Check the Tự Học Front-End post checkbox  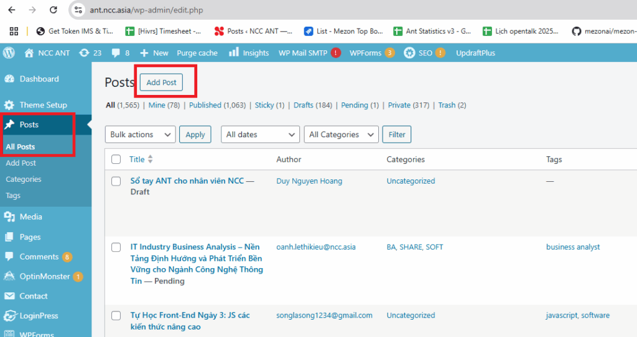click(116, 315)
